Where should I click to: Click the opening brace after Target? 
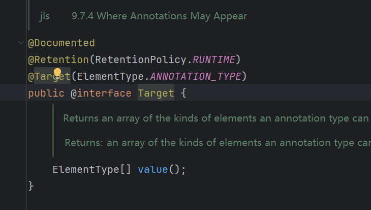[183, 93]
